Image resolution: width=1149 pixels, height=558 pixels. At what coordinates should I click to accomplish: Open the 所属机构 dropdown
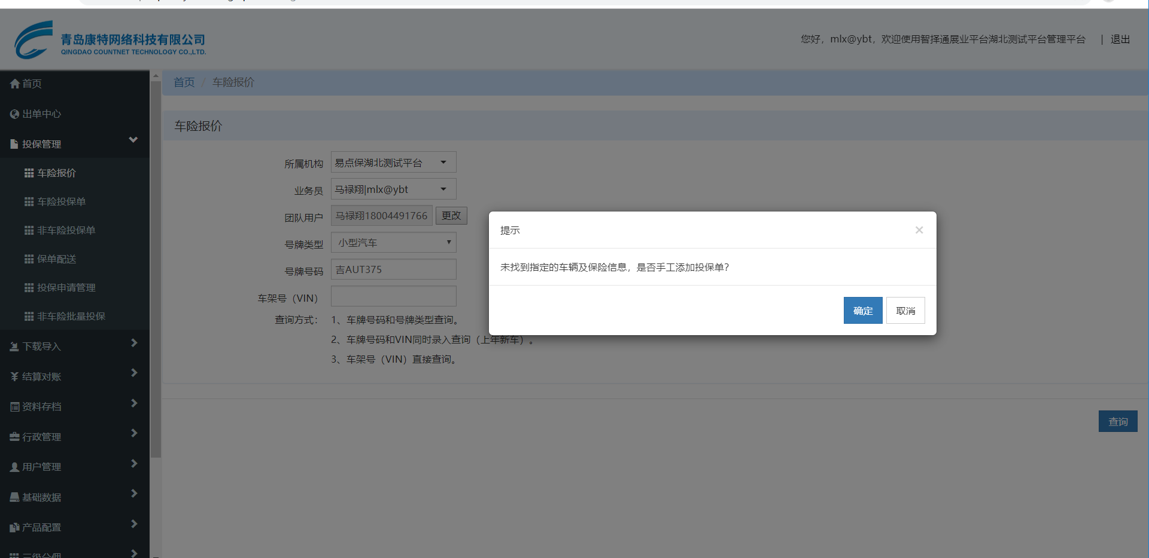(394, 163)
